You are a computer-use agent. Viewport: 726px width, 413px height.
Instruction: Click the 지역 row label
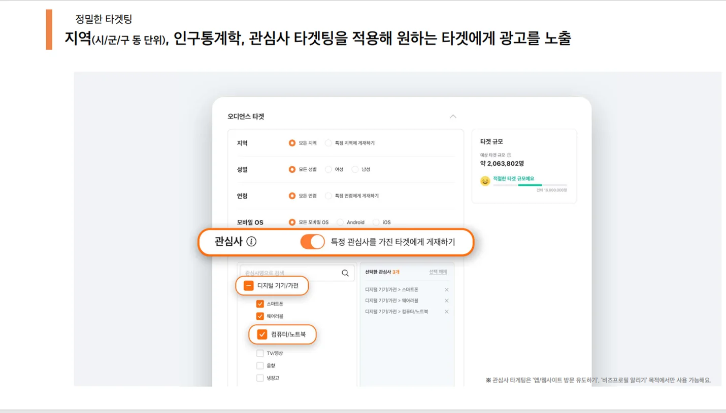242,143
